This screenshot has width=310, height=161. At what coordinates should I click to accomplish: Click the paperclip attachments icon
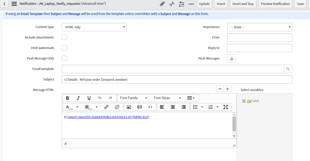click(162, 4)
